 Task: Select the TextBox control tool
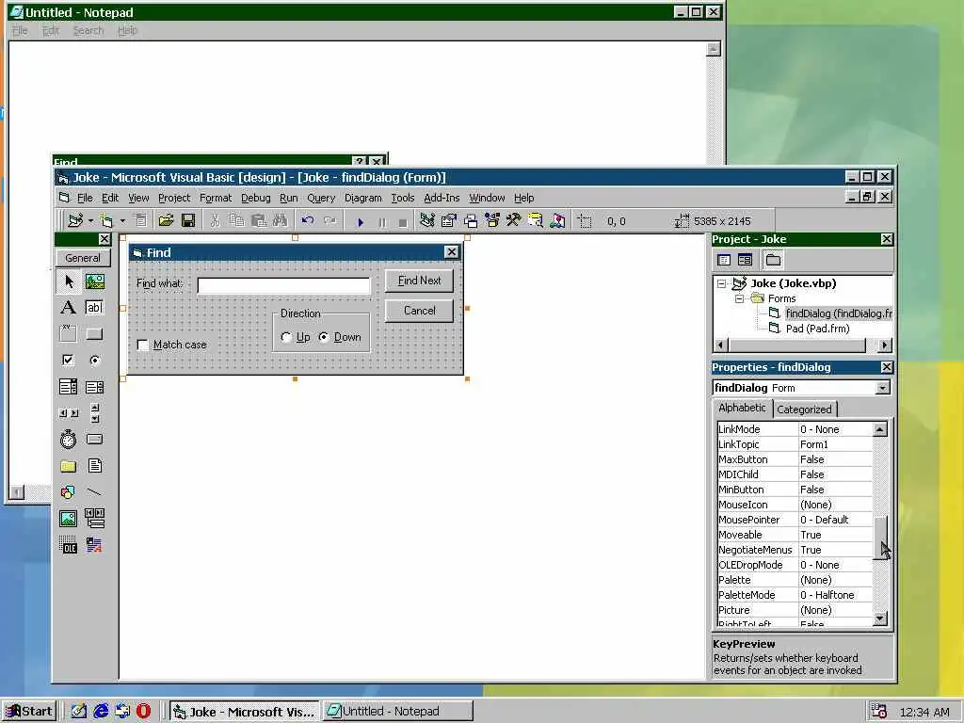click(95, 308)
